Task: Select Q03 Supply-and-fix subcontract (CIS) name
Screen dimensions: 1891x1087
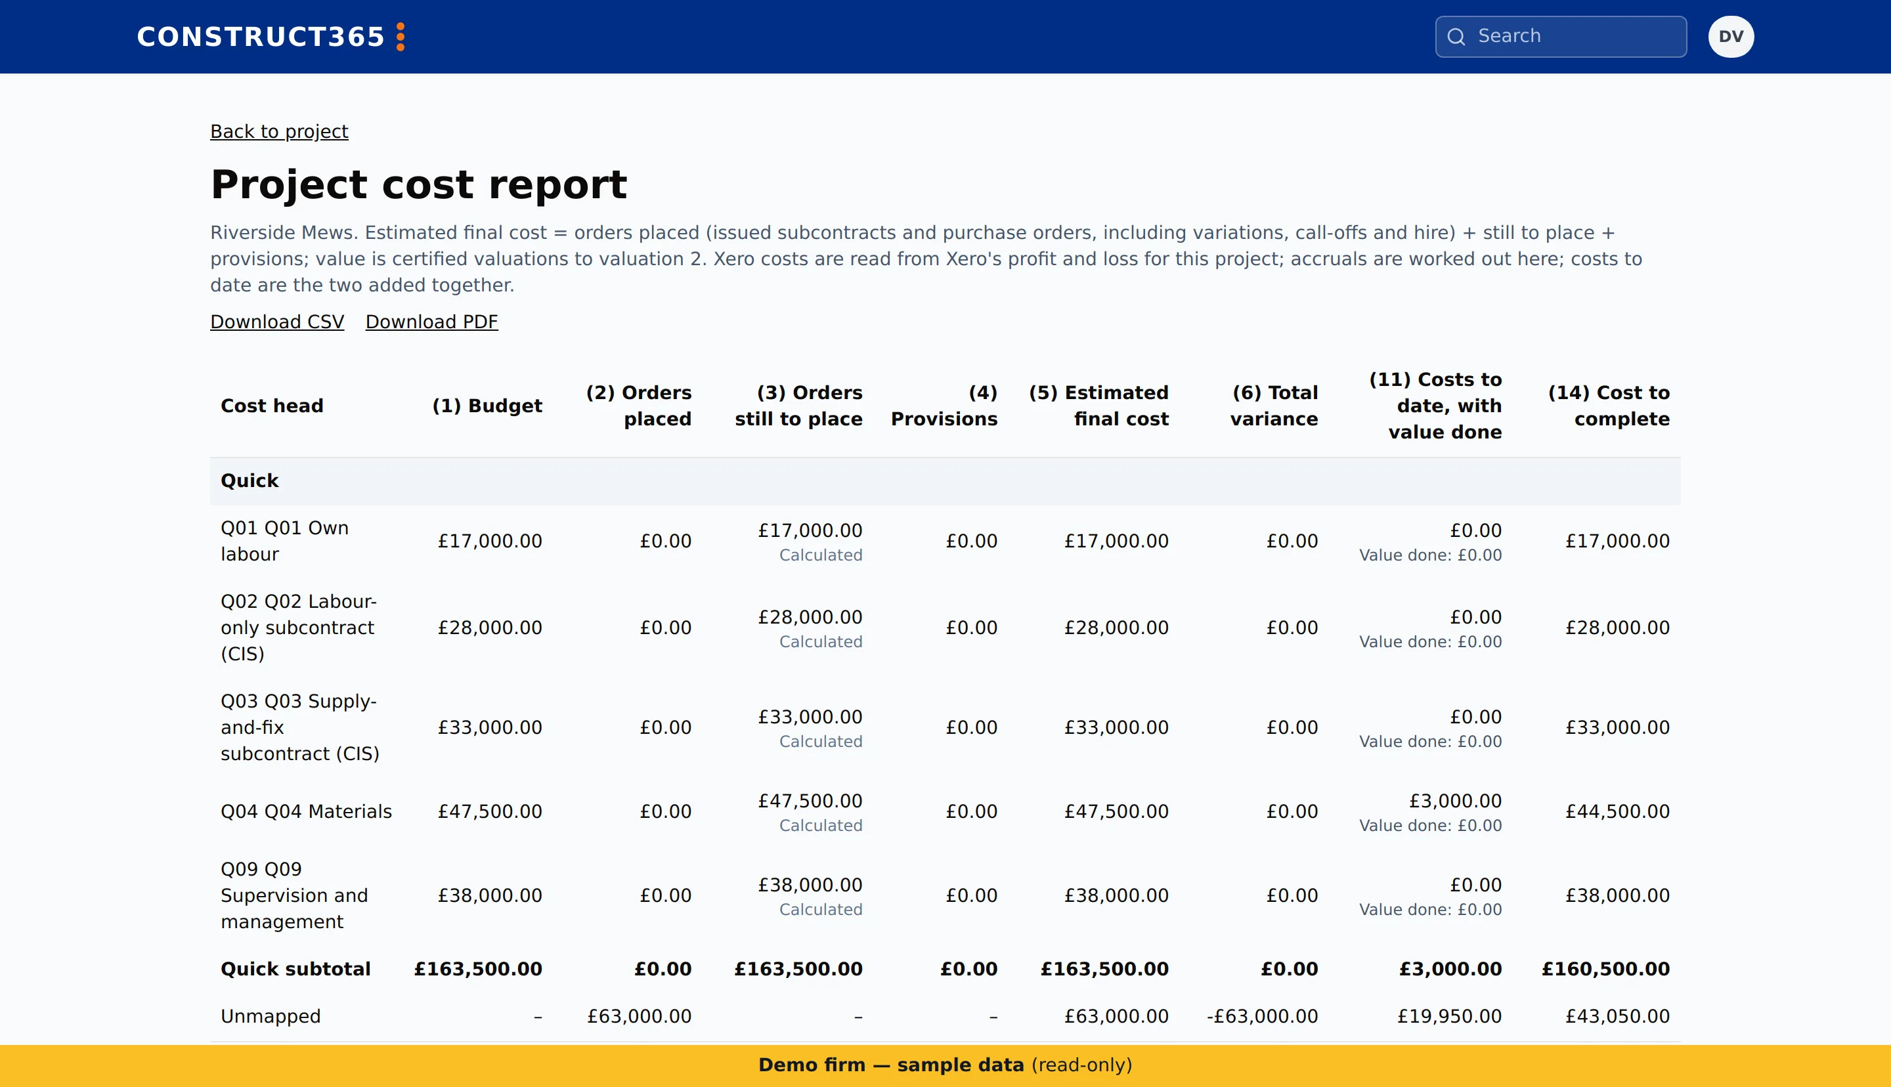Action: [300, 727]
